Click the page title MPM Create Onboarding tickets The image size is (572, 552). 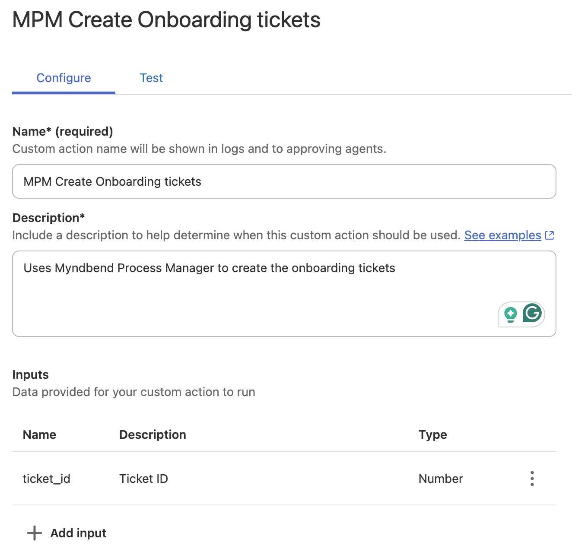[x=166, y=20]
